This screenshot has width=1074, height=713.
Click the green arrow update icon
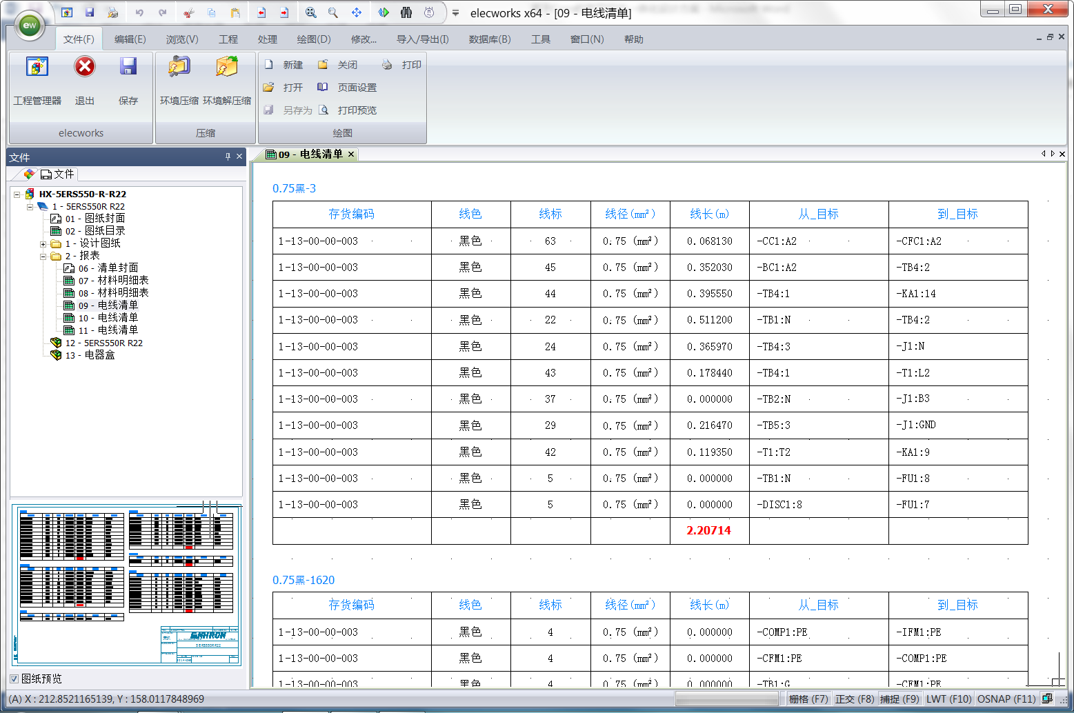(384, 12)
